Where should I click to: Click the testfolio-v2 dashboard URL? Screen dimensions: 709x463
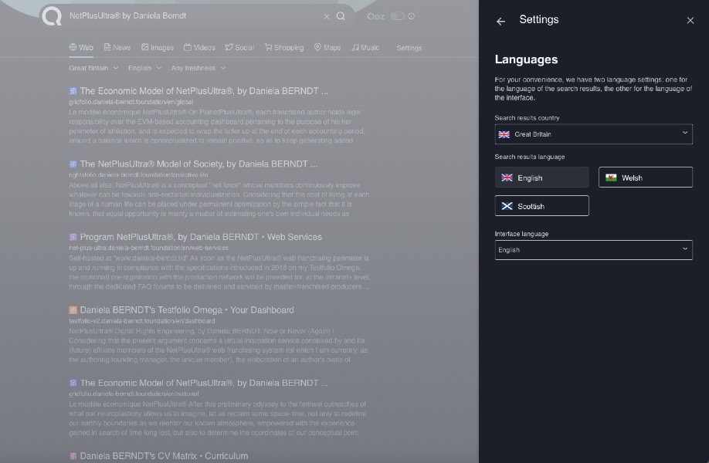141,321
